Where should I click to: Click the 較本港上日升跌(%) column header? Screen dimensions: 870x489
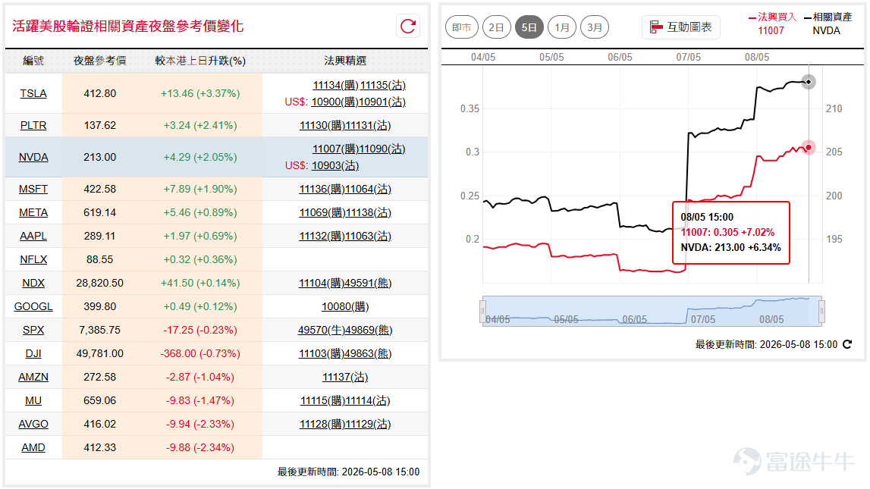click(200, 61)
